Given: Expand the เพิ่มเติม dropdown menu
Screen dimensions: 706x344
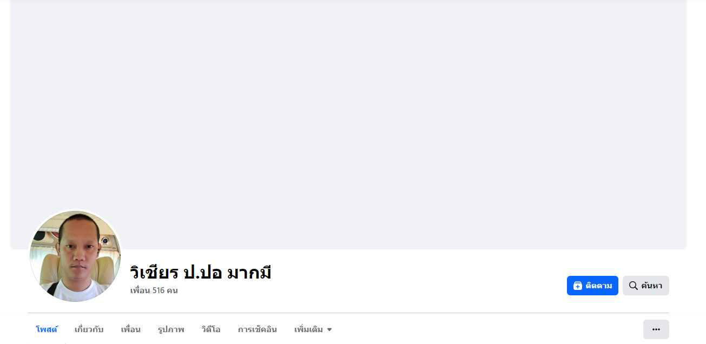Looking at the screenshot, I should coord(313,329).
